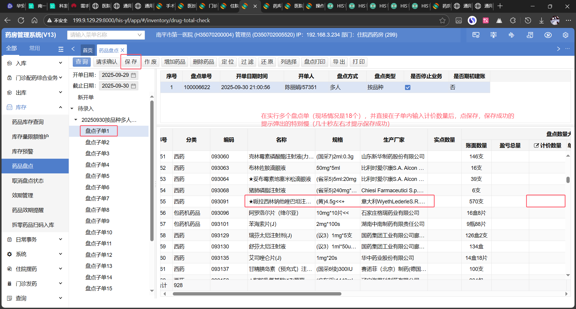Screen dimensions: 576x309
Task: Open a new browser tab
Action: 500,6
